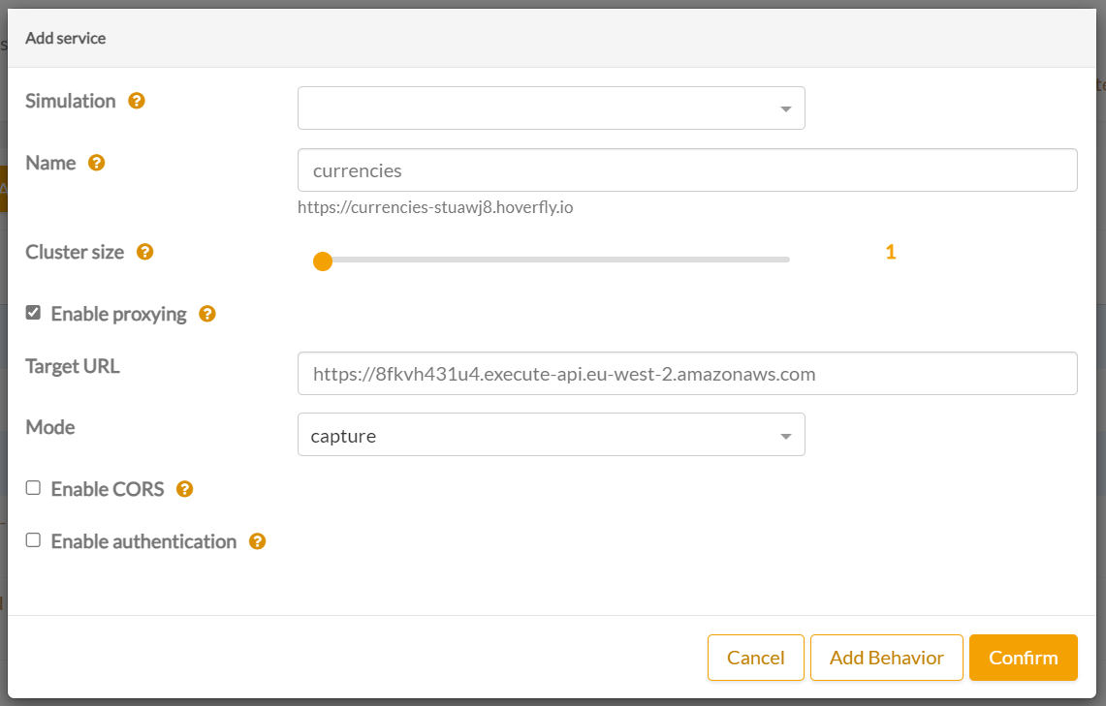
Task: Expand the Mode dropdown showing capture
Action: point(551,435)
